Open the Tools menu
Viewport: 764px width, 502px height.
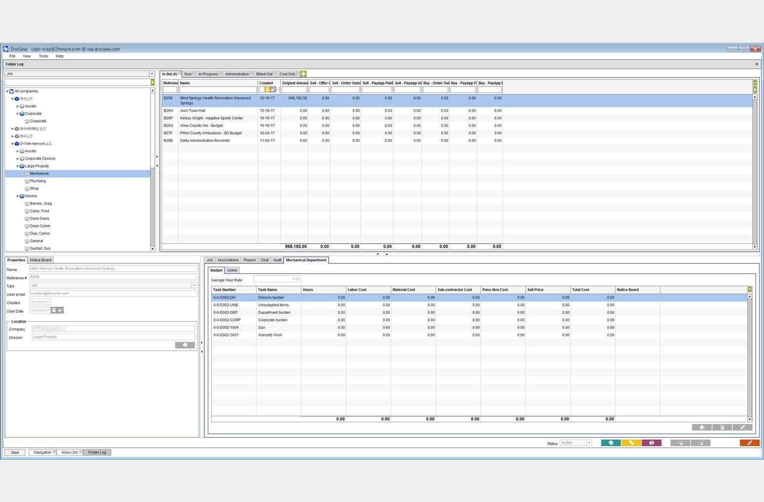pos(43,56)
